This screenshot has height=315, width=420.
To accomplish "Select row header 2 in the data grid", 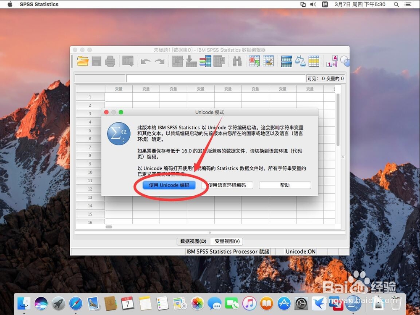I will tap(90, 105).
